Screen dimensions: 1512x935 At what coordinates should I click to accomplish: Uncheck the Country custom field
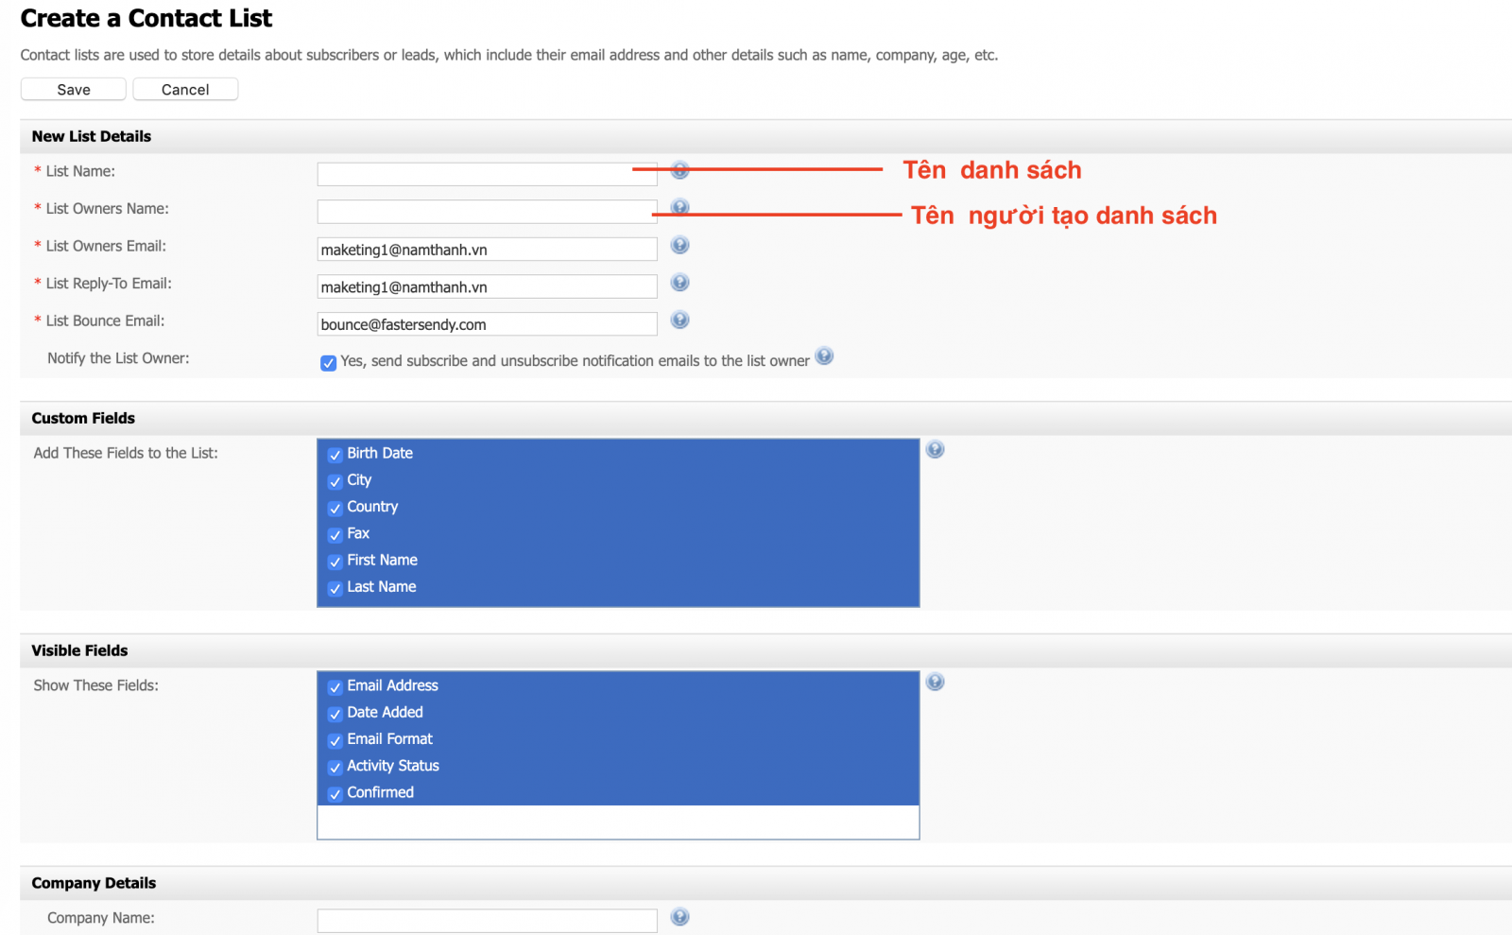[335, 509]
